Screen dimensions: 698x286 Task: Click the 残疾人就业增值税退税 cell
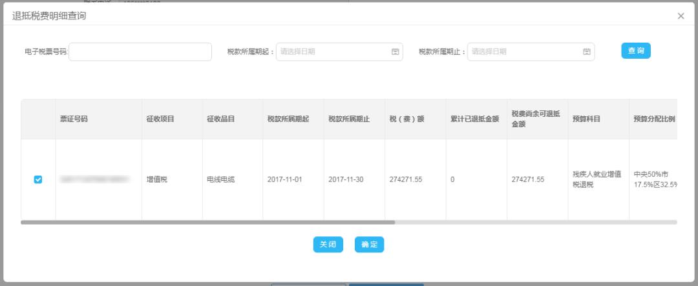[x=597, y=179]
